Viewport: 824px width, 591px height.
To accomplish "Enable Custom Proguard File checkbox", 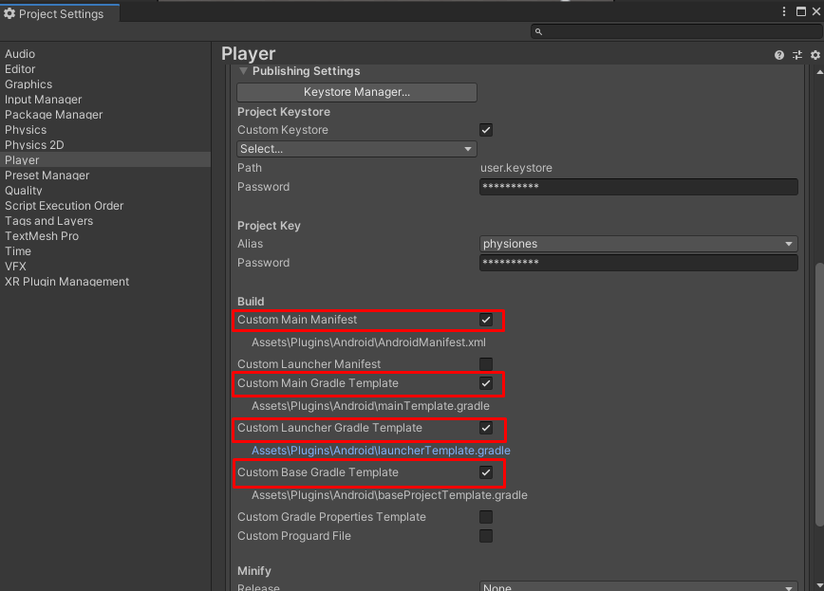I will click(x=486, y=536).
